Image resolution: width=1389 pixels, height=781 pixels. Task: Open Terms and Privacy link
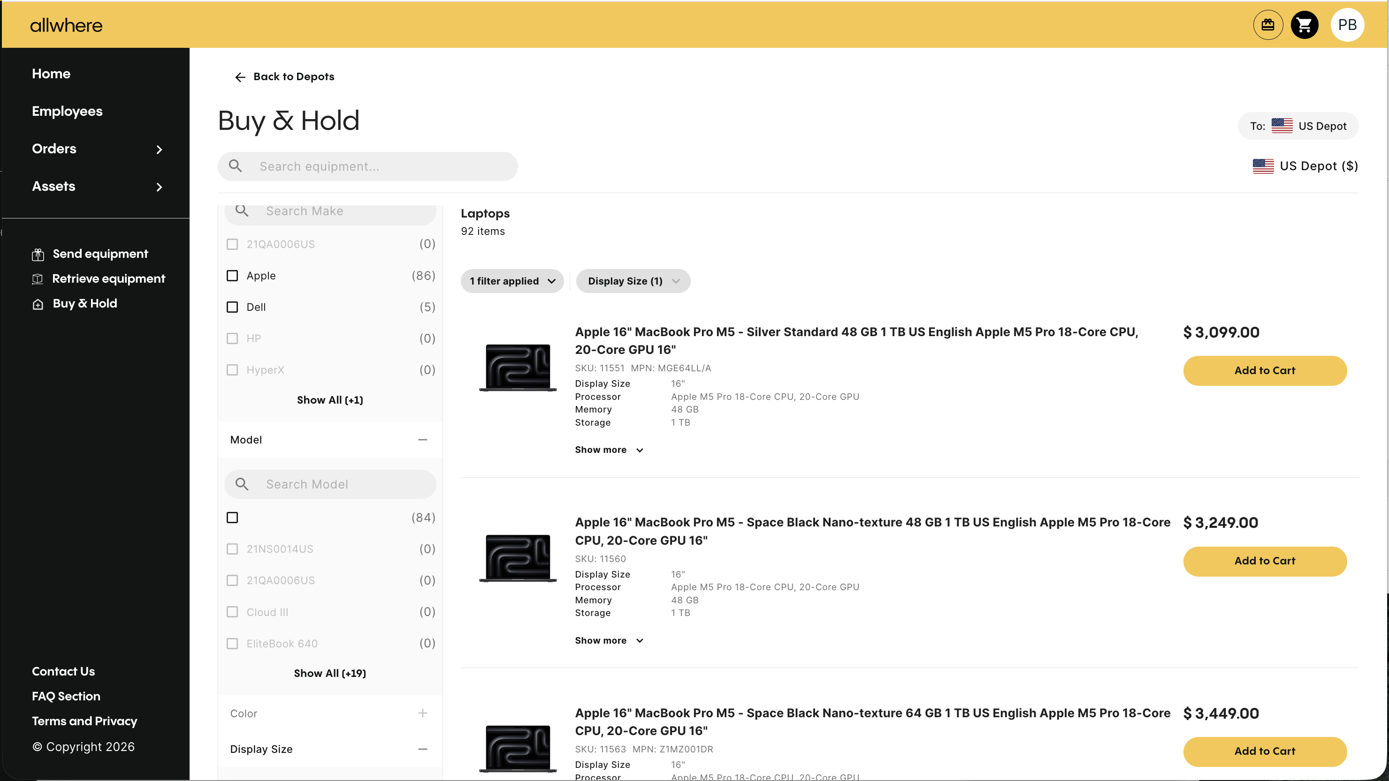click(84, 721)
